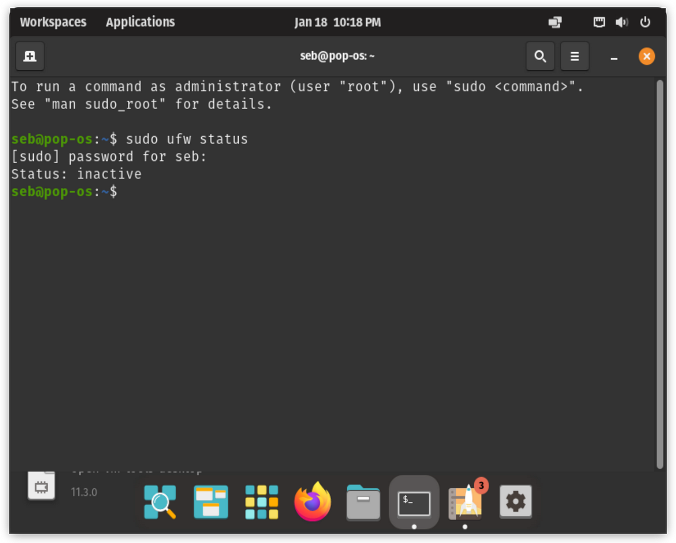Open the Launcher search icon in dock

click(160, 502)
